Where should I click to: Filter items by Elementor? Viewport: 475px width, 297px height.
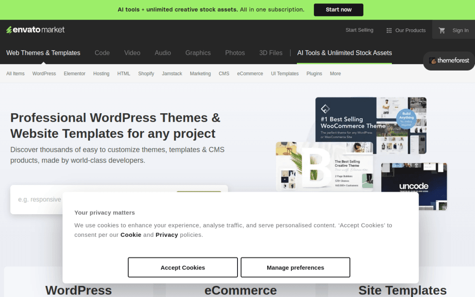click(x=74, y=73)
